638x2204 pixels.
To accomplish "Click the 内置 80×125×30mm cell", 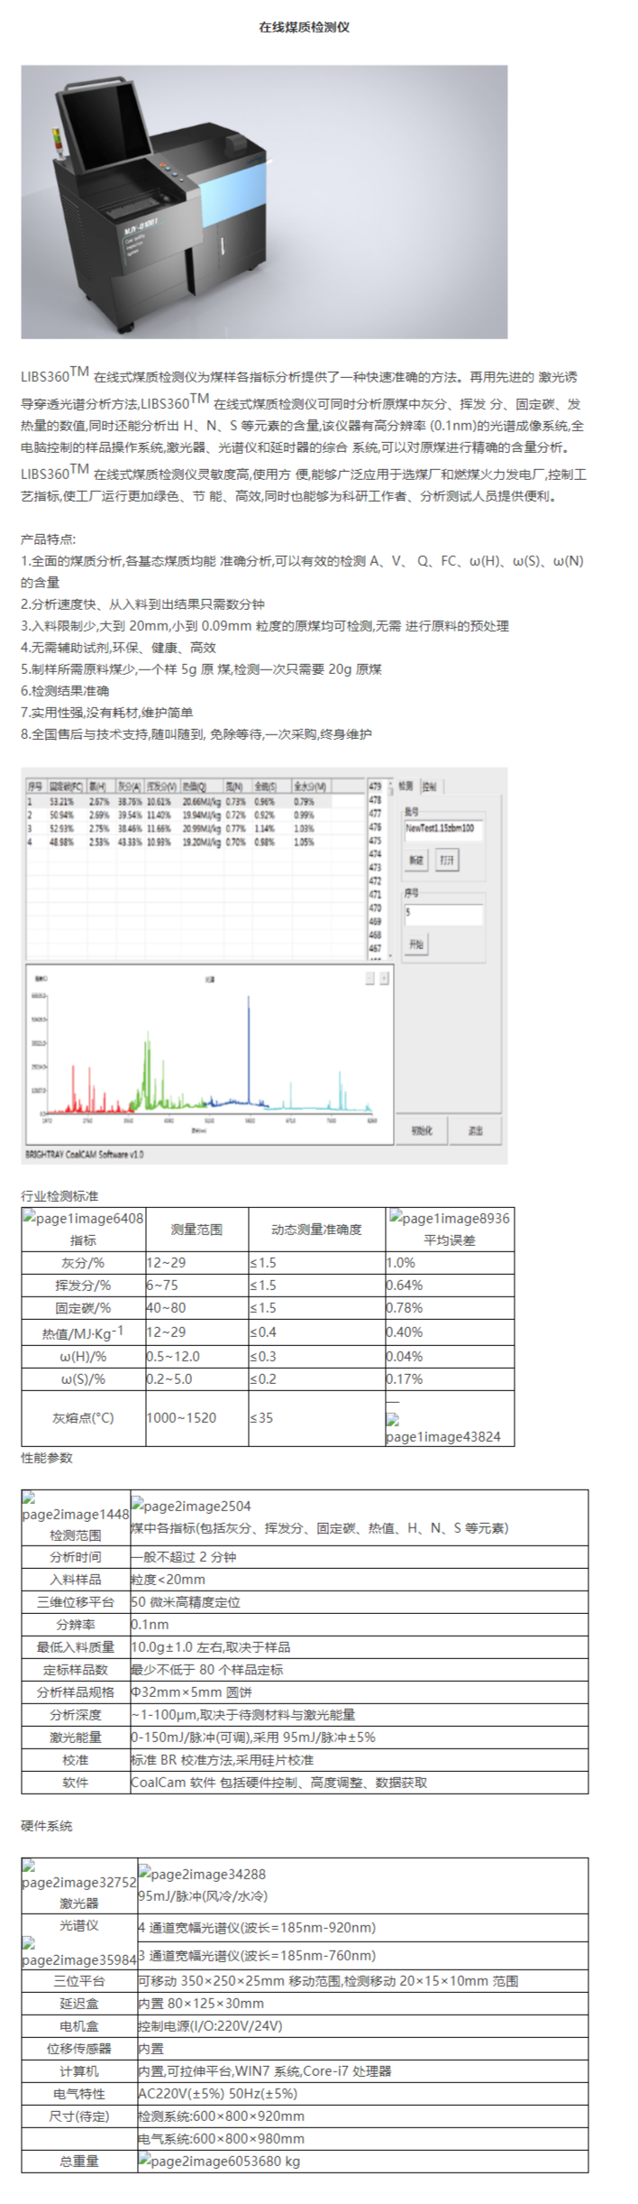I will tap(362, 2003).
